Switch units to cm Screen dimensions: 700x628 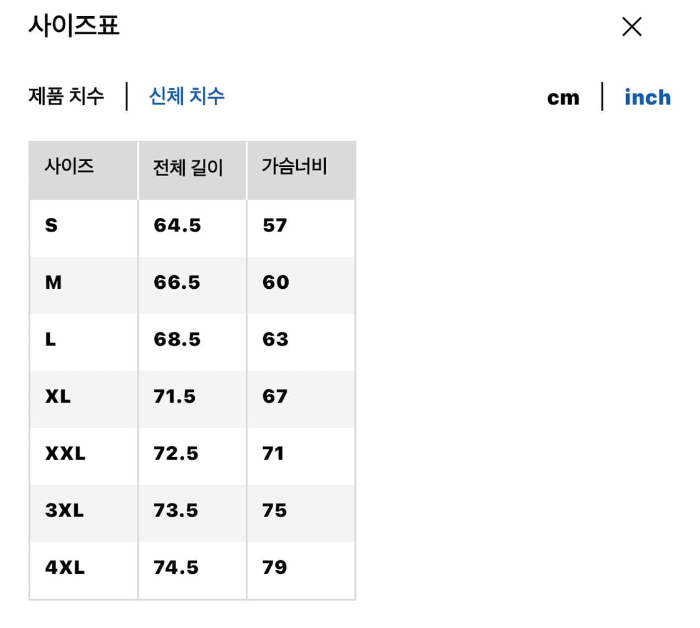563,97
